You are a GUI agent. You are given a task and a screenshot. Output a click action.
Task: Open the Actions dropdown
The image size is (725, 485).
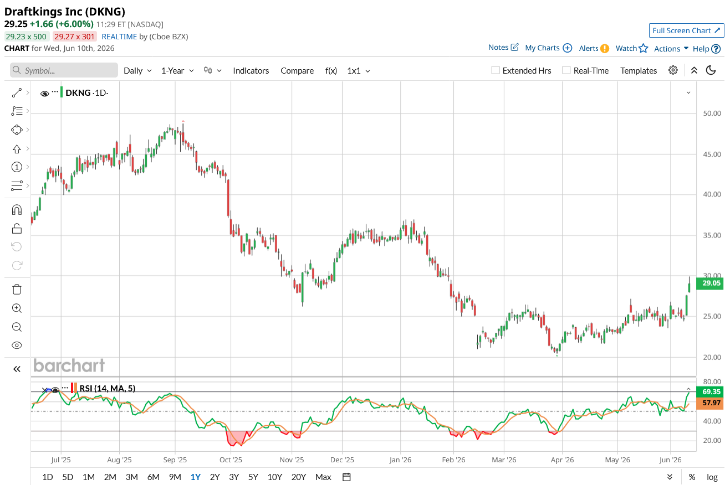tap(671, 49)
